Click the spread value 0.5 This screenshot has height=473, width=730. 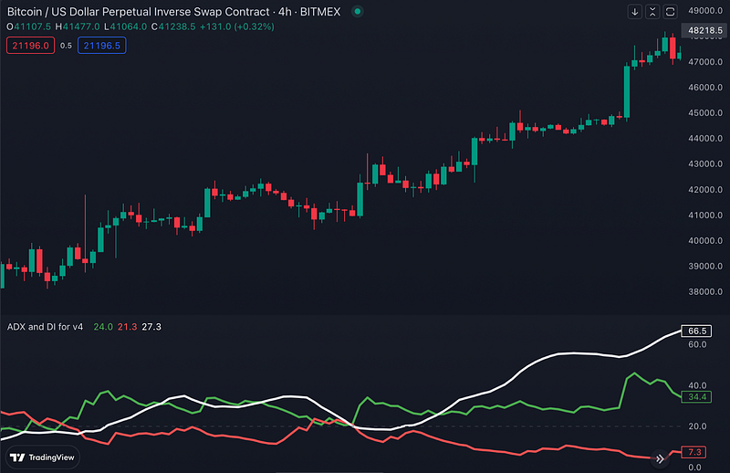point(66,46)
